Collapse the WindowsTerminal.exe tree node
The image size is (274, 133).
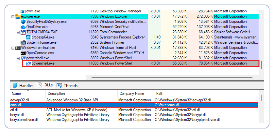(x=13, y=48)
